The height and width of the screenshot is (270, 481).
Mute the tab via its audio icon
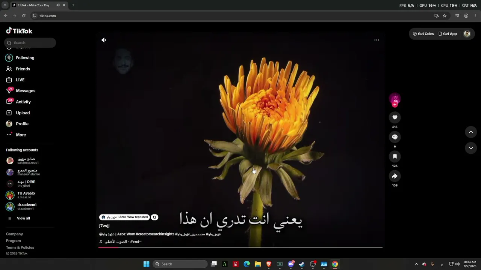pos(58,5)
